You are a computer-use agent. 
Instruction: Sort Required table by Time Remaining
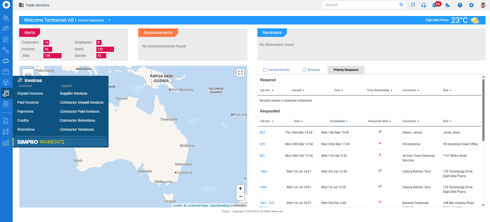[x=379, y=90]
